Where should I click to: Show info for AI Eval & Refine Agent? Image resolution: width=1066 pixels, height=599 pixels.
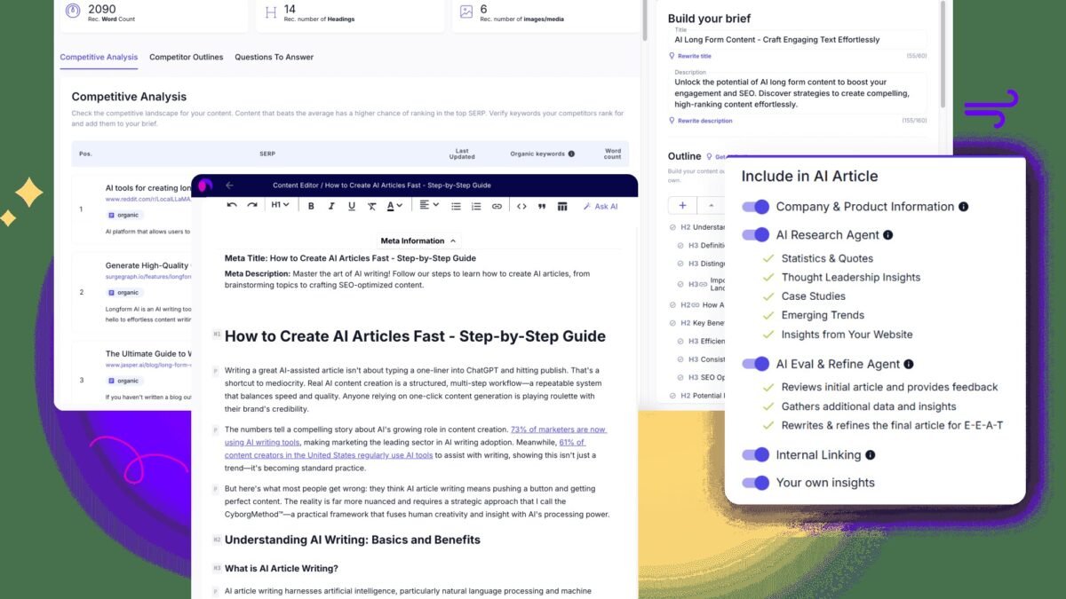tap(909, 364)
